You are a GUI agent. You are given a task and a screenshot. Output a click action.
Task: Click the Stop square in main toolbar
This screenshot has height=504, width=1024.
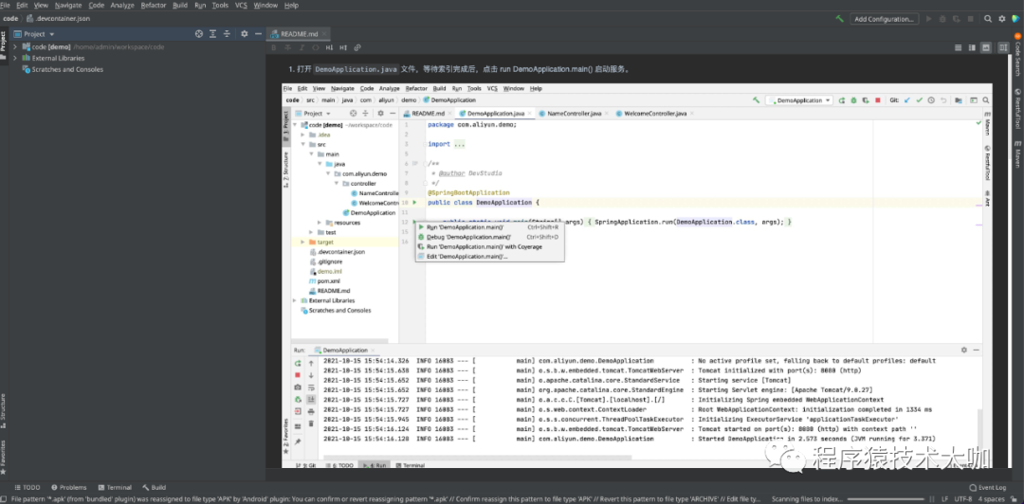point(973,19)
